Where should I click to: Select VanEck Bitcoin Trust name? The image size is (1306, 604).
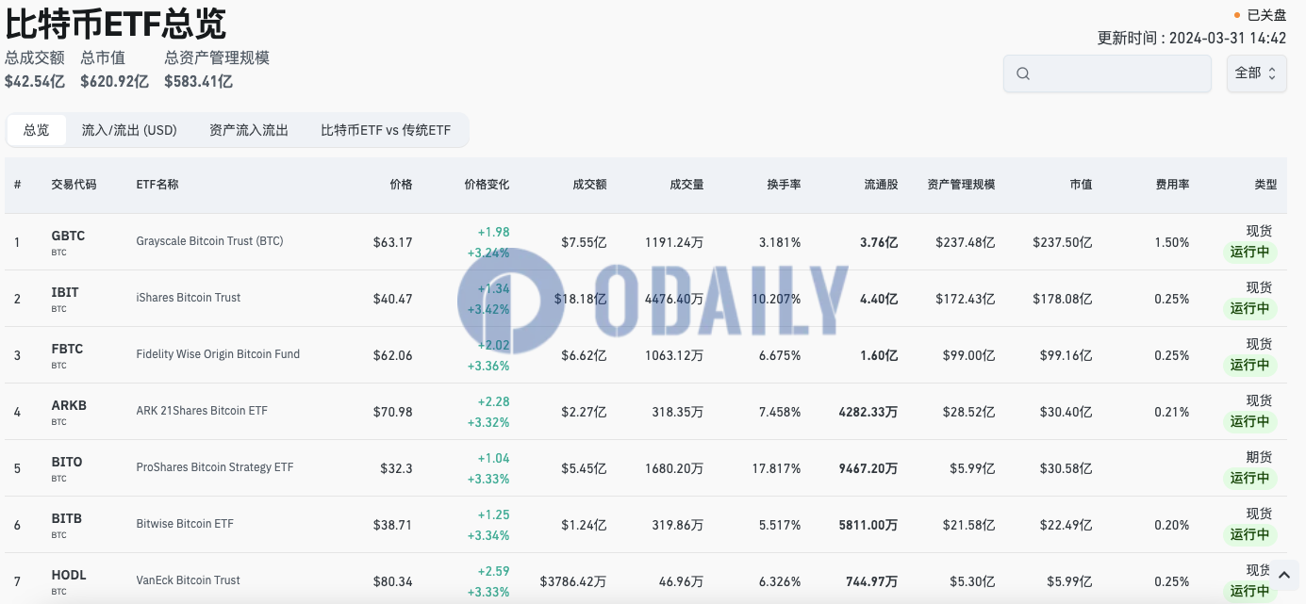click(x=189, y=580)
